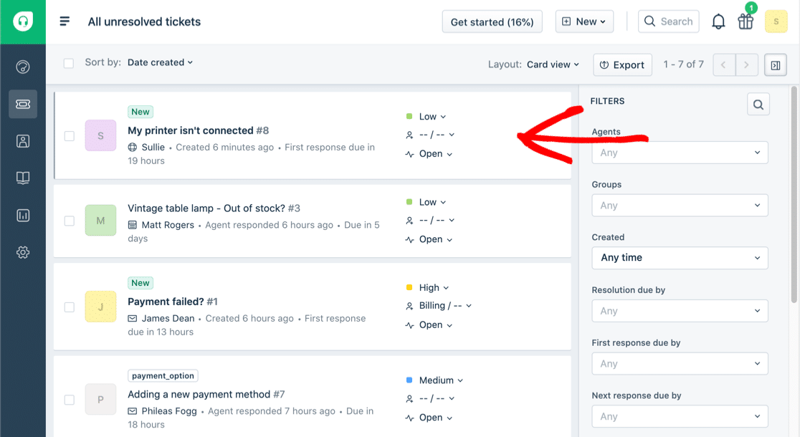
Task: Open the Layout Card view dropdown
Action: pyautogui.click(x=553, y=64)
